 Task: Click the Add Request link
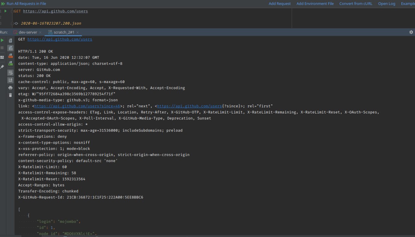280,4
